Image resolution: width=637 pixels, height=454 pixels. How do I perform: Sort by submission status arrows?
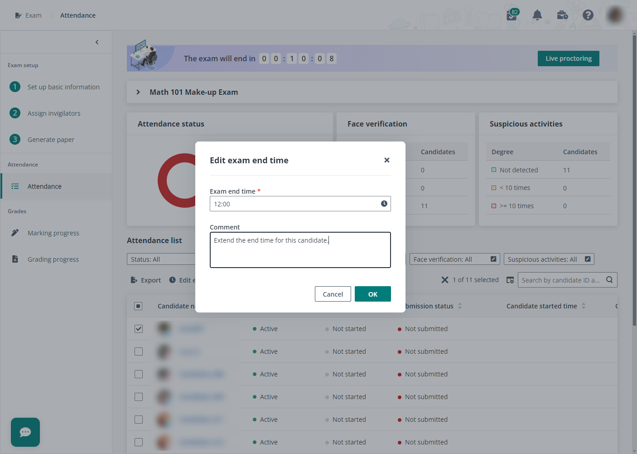click(460, 306)
